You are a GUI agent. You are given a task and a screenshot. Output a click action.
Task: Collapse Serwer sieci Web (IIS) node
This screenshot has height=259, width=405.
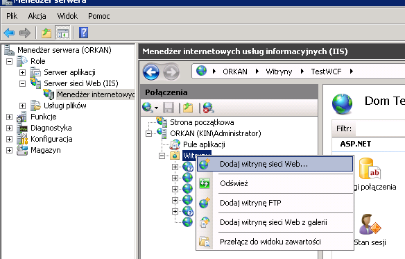tap(22, 83)
